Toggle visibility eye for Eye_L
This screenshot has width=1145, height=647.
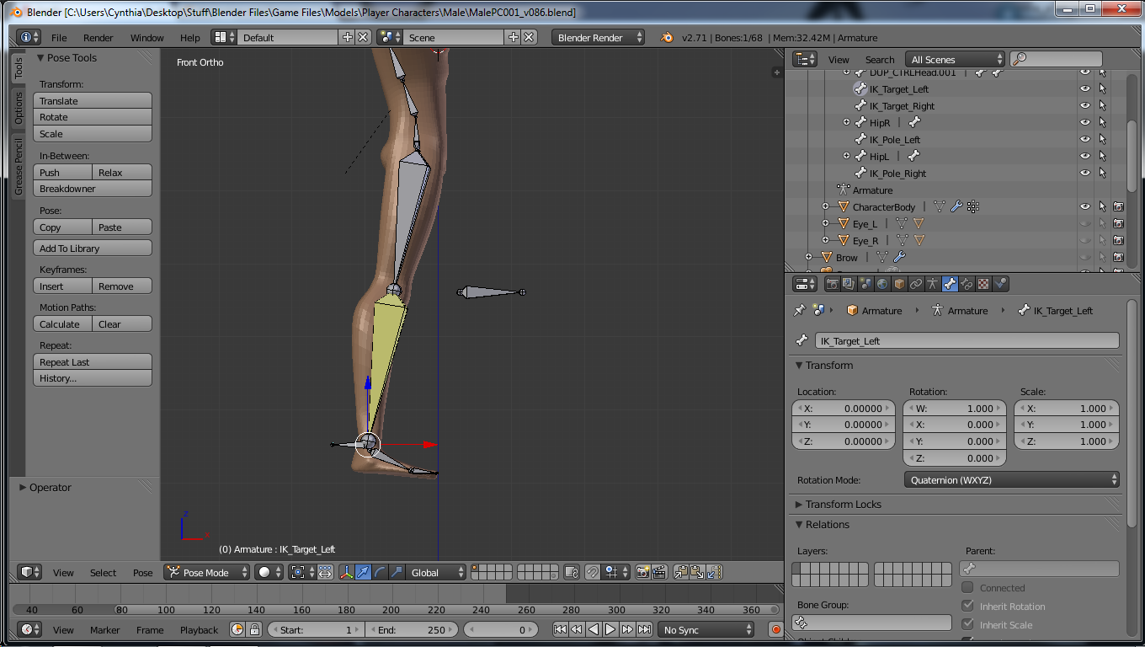pyautogui.click(x=1085, y=223)
